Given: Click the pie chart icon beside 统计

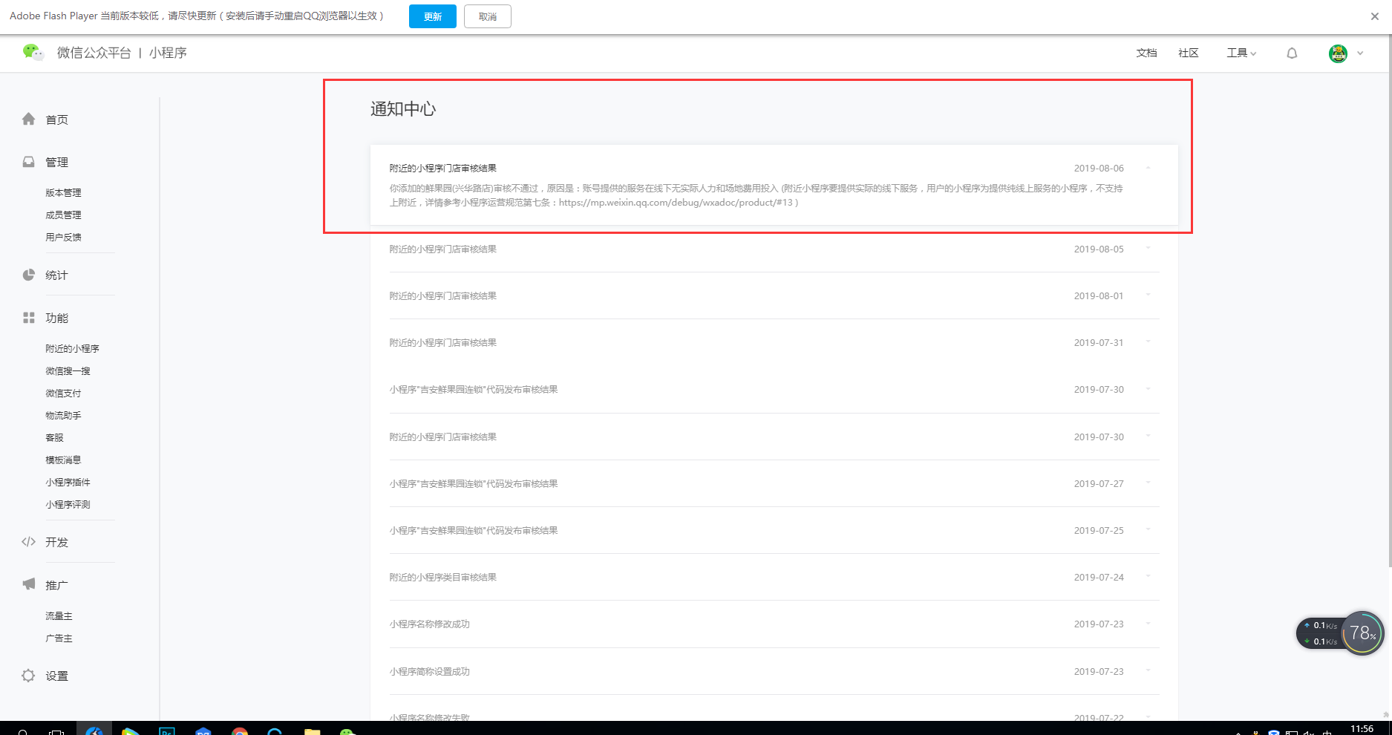Looking at the screenshot, I should 29,275.
